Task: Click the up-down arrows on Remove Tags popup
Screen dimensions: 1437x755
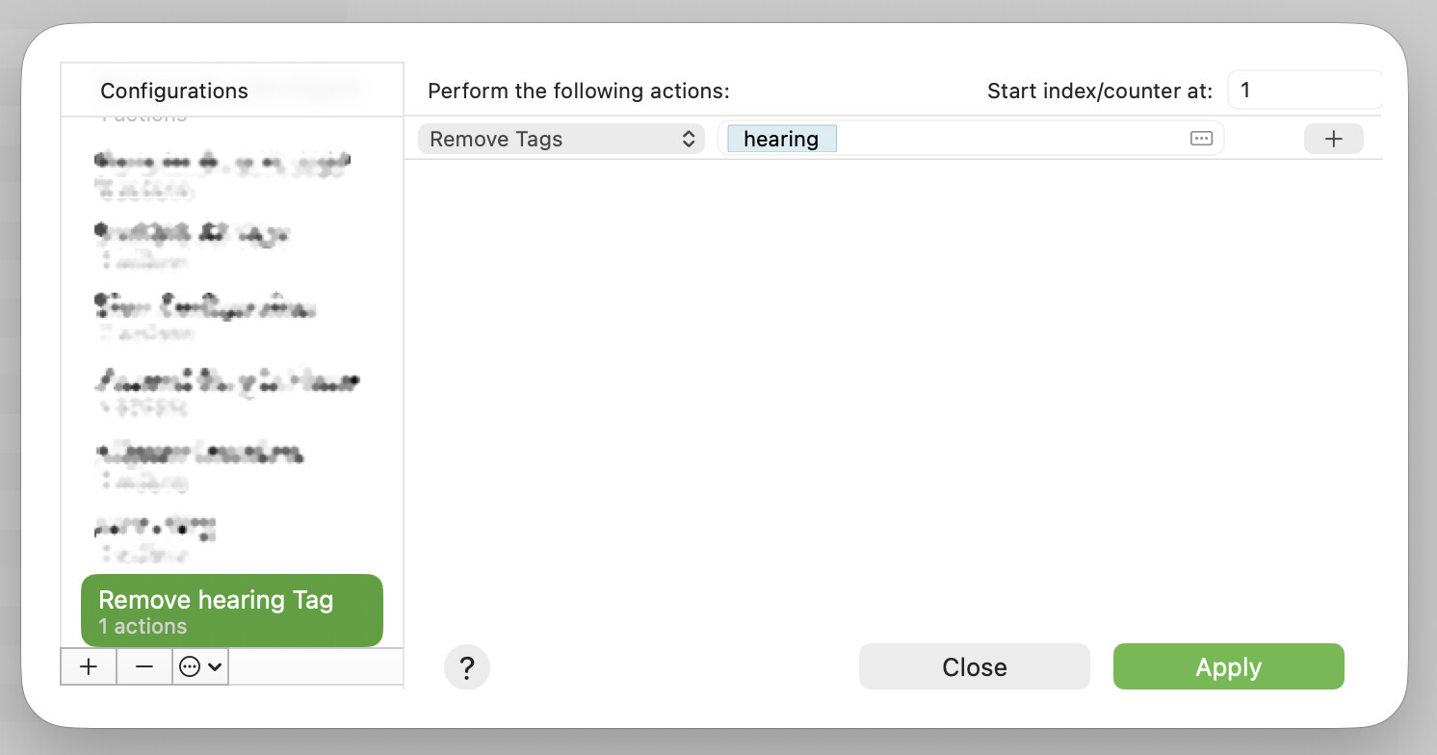Action: click(x=689, y=139)
